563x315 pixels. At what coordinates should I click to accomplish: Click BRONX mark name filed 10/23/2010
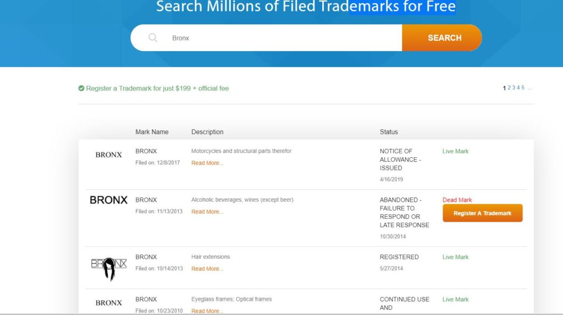[146, 299]
